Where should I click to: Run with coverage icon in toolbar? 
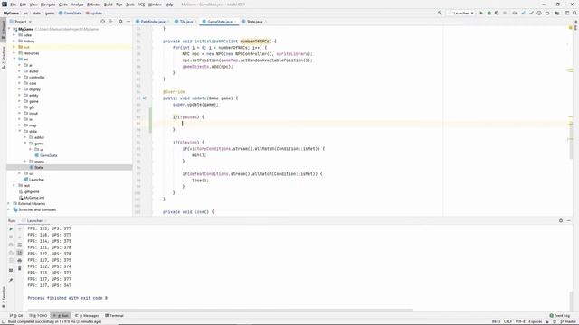pyautogui.click(x=497, y=13)
